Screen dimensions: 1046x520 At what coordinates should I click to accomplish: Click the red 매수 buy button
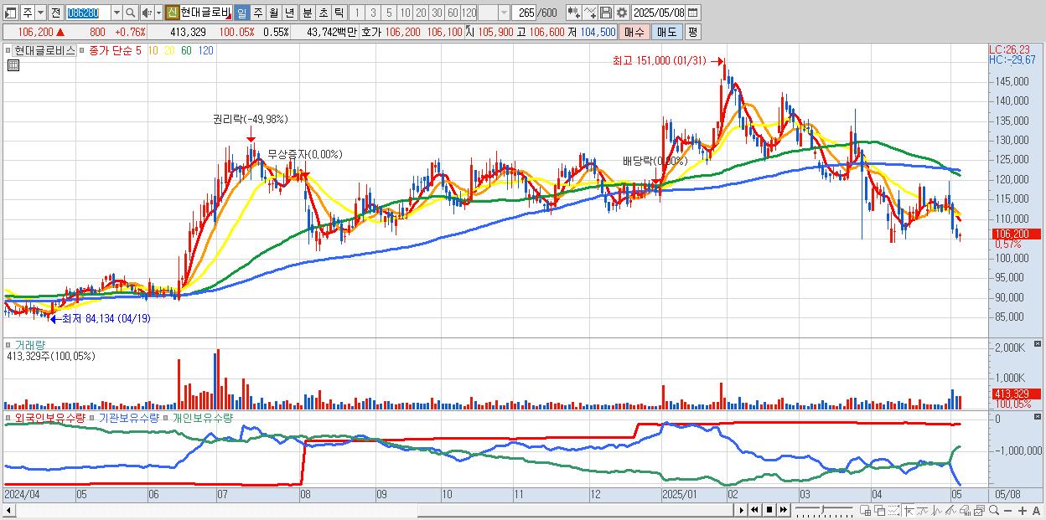point(634,32)
